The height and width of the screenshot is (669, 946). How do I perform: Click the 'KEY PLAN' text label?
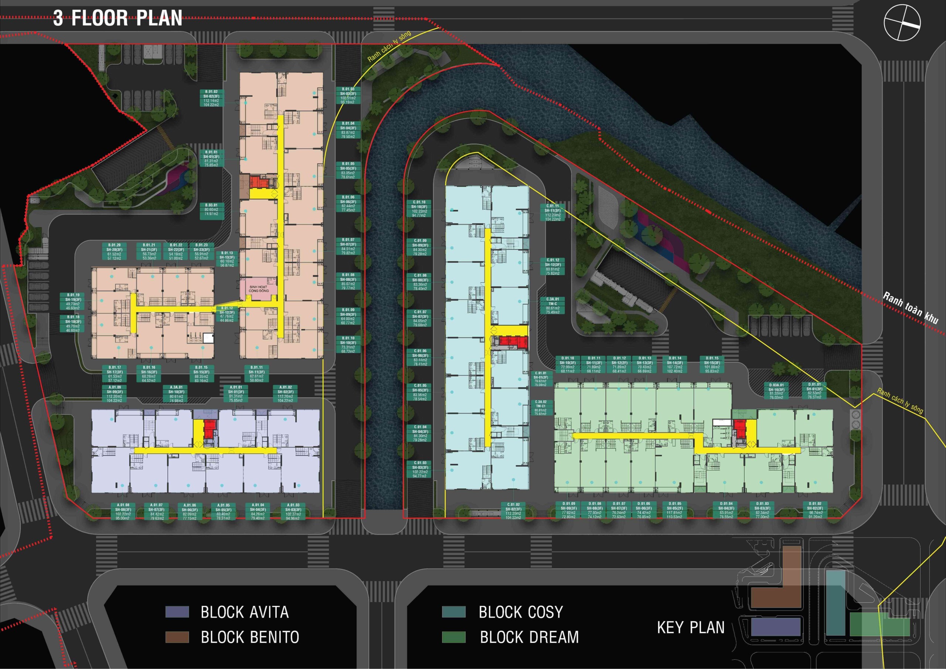tap(691, 627)
